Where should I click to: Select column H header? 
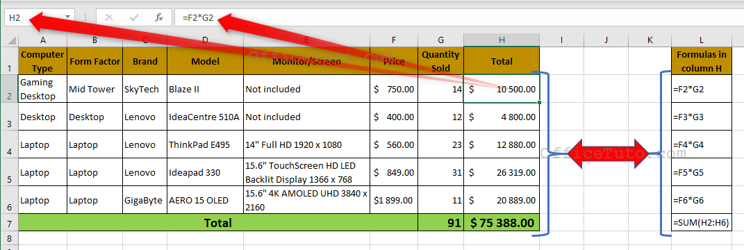(502, 40)
